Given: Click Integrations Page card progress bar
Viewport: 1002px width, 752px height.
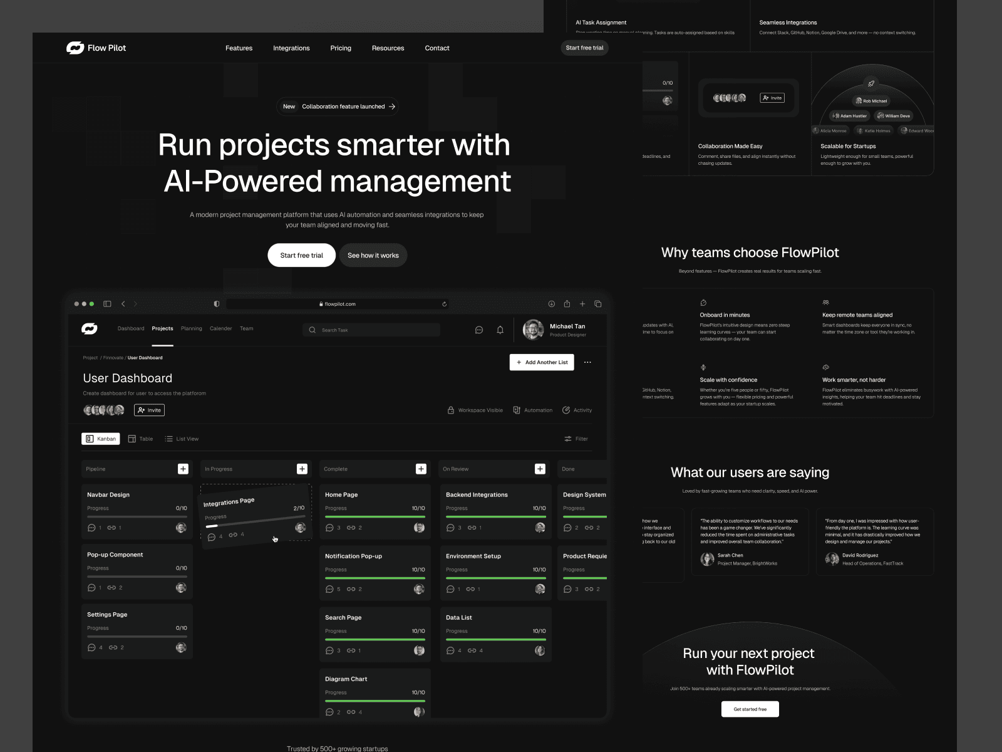Looking at the screenshot, I should pyautogui.click(x=255, y=521).
